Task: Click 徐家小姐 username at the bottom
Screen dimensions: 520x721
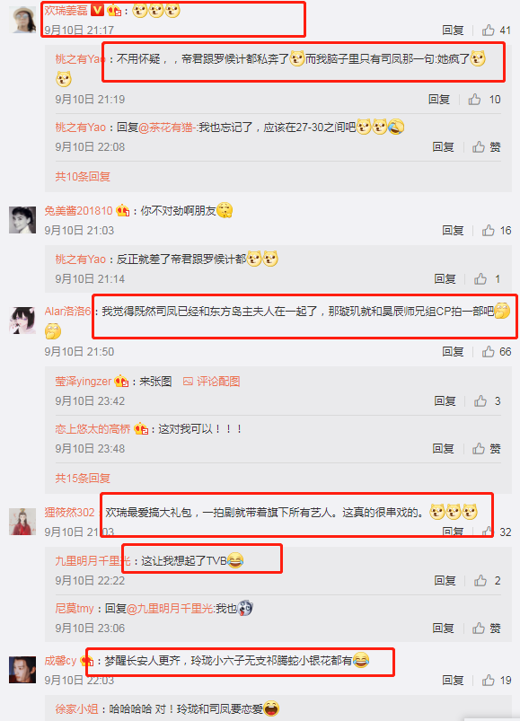Action: [x=76, y=709]
